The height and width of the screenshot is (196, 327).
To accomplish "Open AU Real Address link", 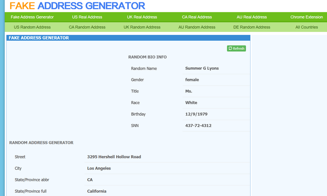I will click(252, 17).
